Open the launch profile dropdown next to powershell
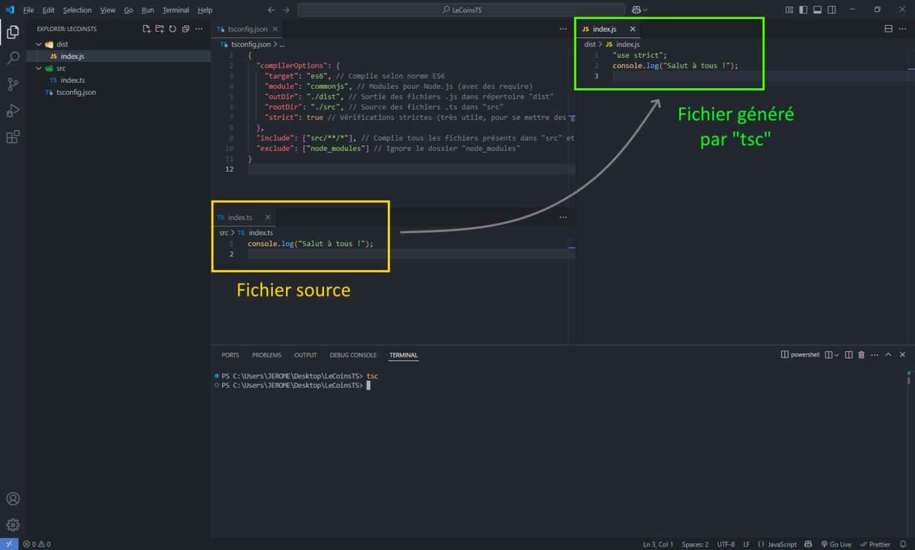The height and width of the screenshot is (550, 915). [x=835, y=354]
